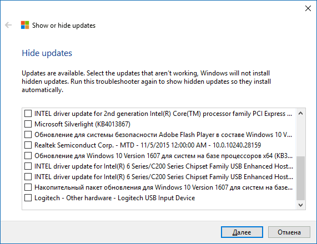Tick the first INTEL 6 Series/C200 USB driver
Screen dimensions: 317x244
(28, 166)
